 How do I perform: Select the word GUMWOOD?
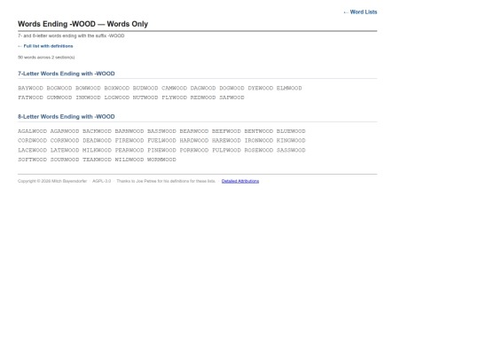point(59,98)
